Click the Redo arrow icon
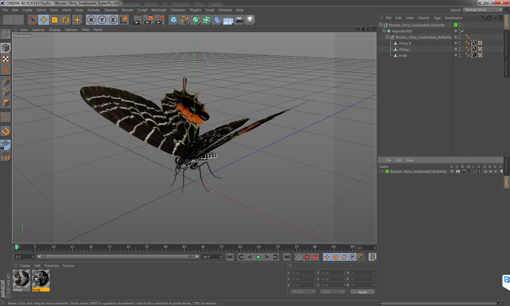Image resolution: width=510 pixels, height=306 pixels. [x=19, y=20]
